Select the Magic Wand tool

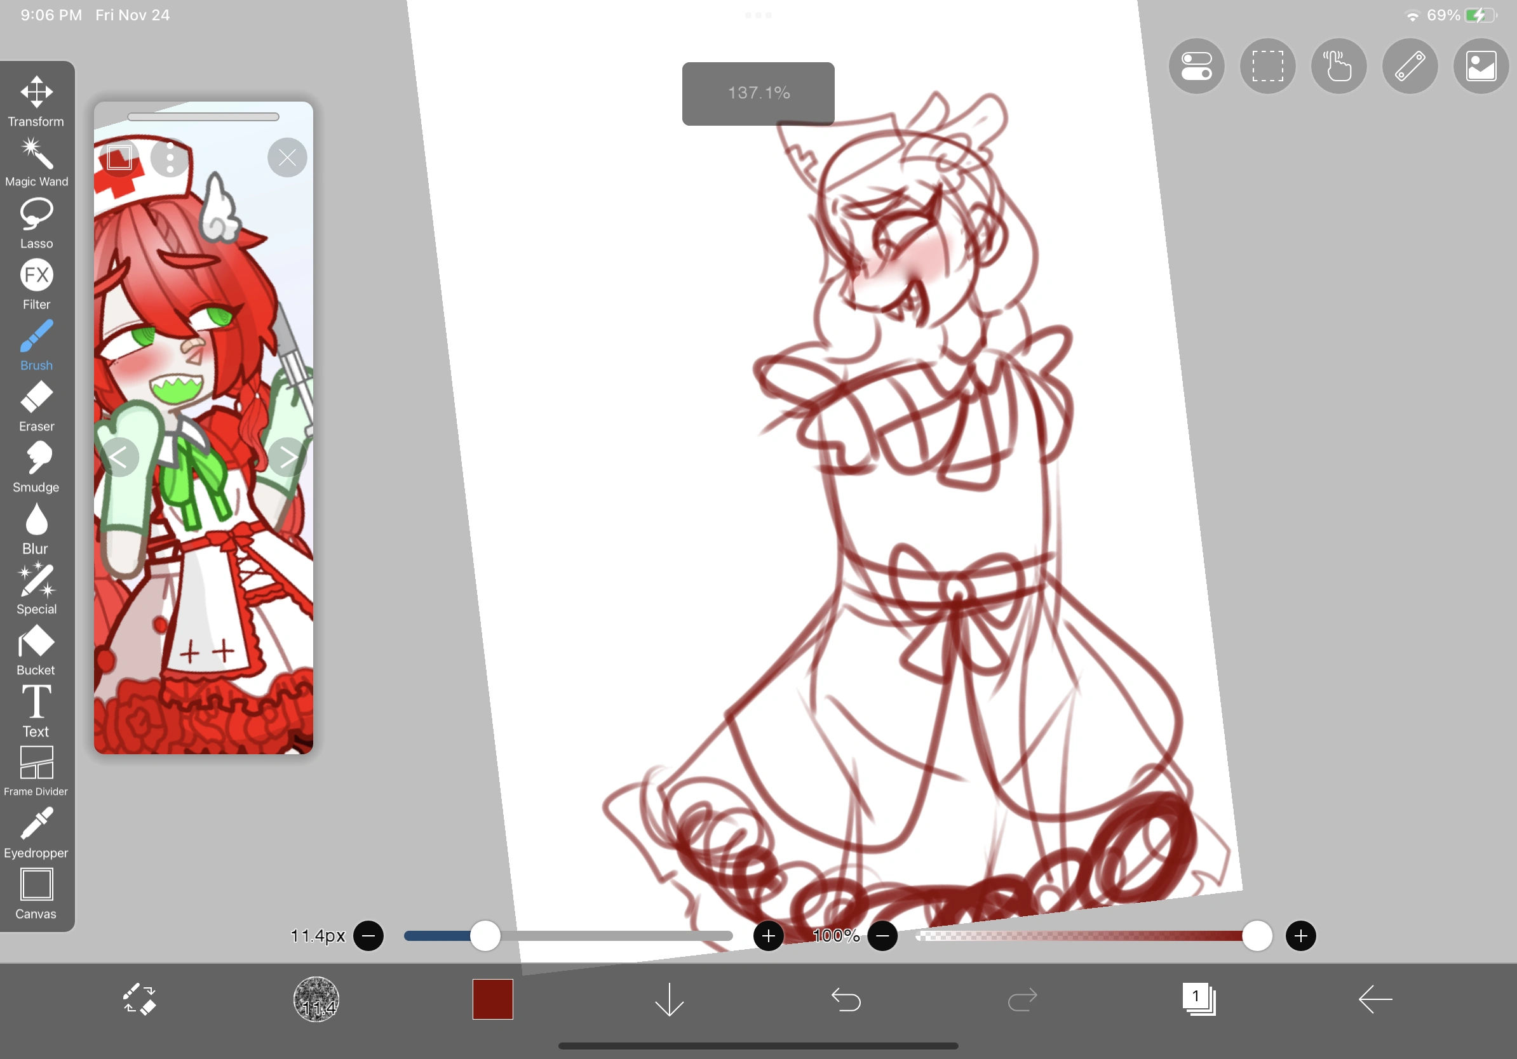pos(36,162)
